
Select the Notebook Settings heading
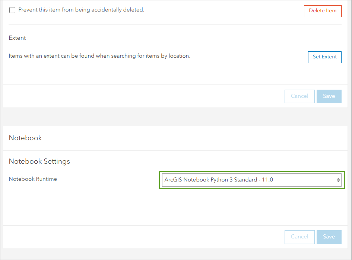pyautogui.click(x=39, y=161)
